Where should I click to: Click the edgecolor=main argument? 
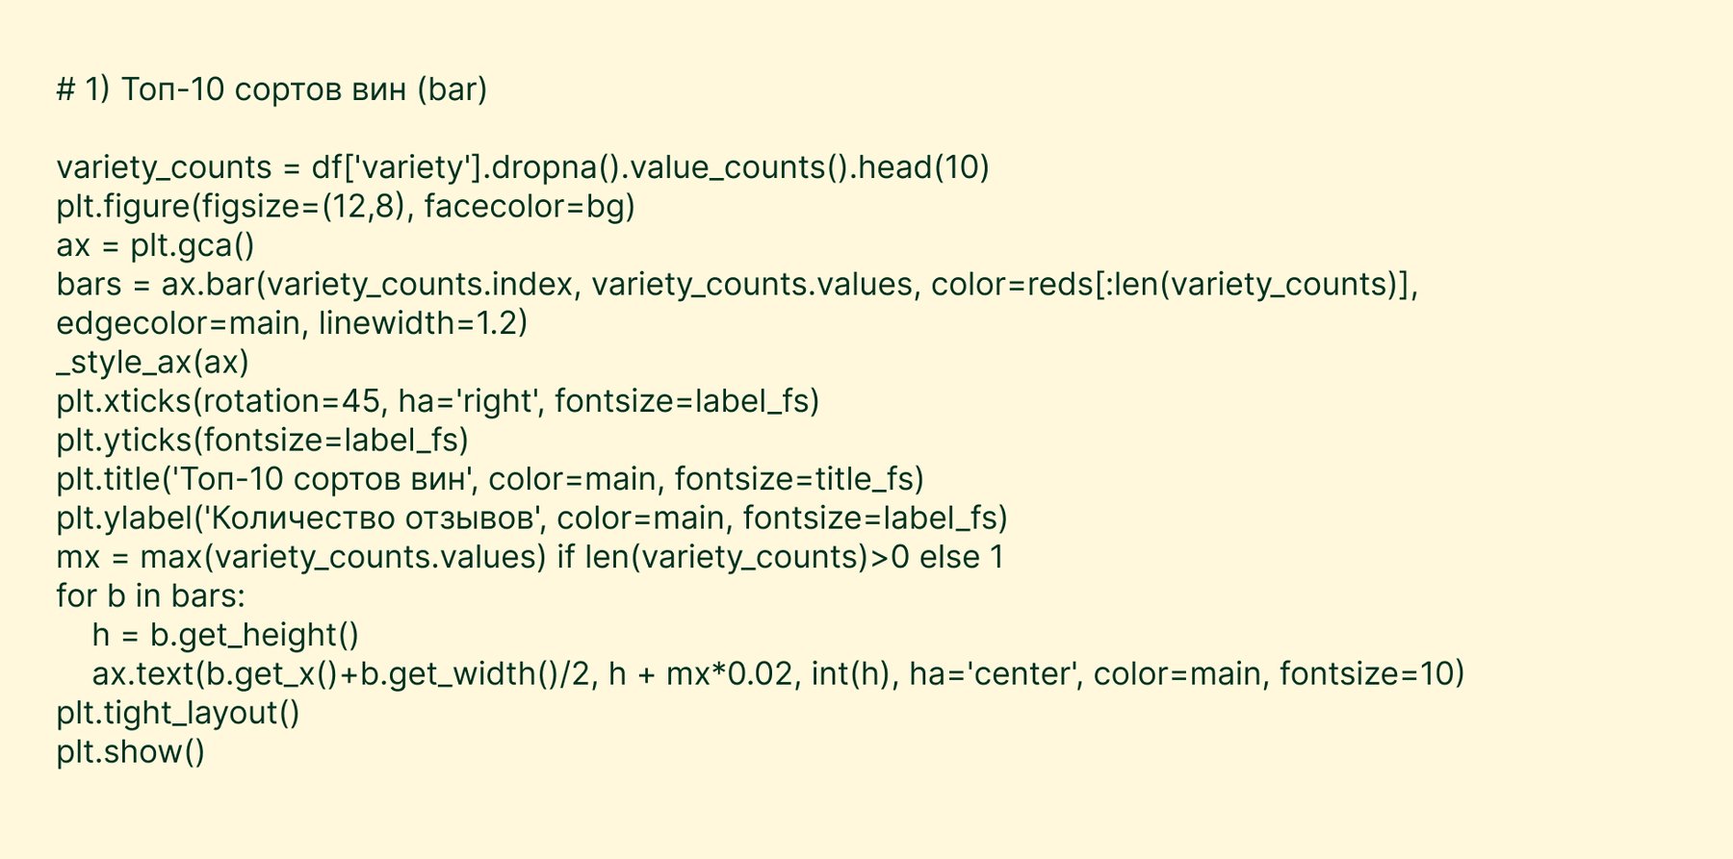tap(177, 323)
